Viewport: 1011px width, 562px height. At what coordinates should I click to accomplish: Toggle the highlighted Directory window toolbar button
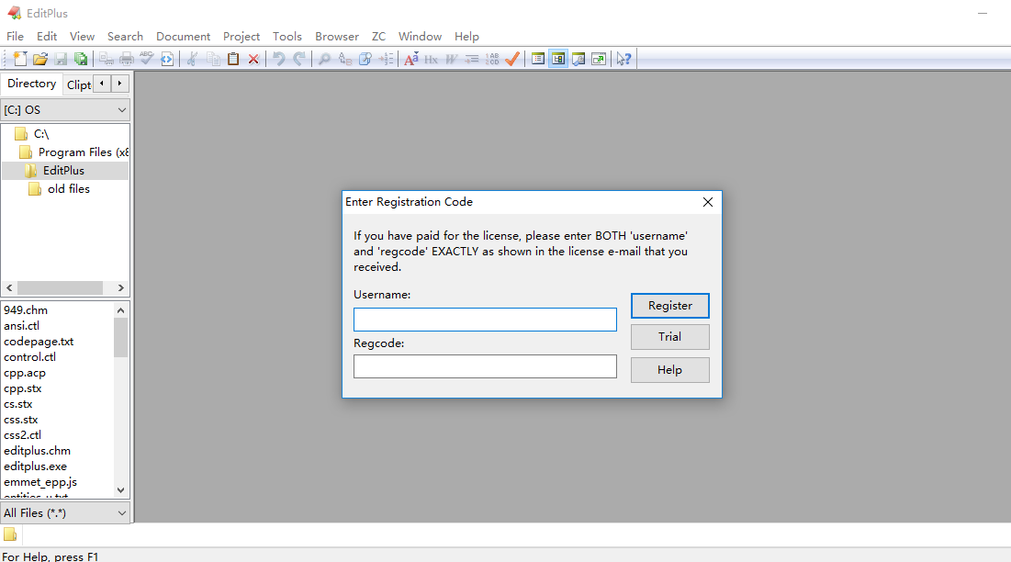(557, 59)
